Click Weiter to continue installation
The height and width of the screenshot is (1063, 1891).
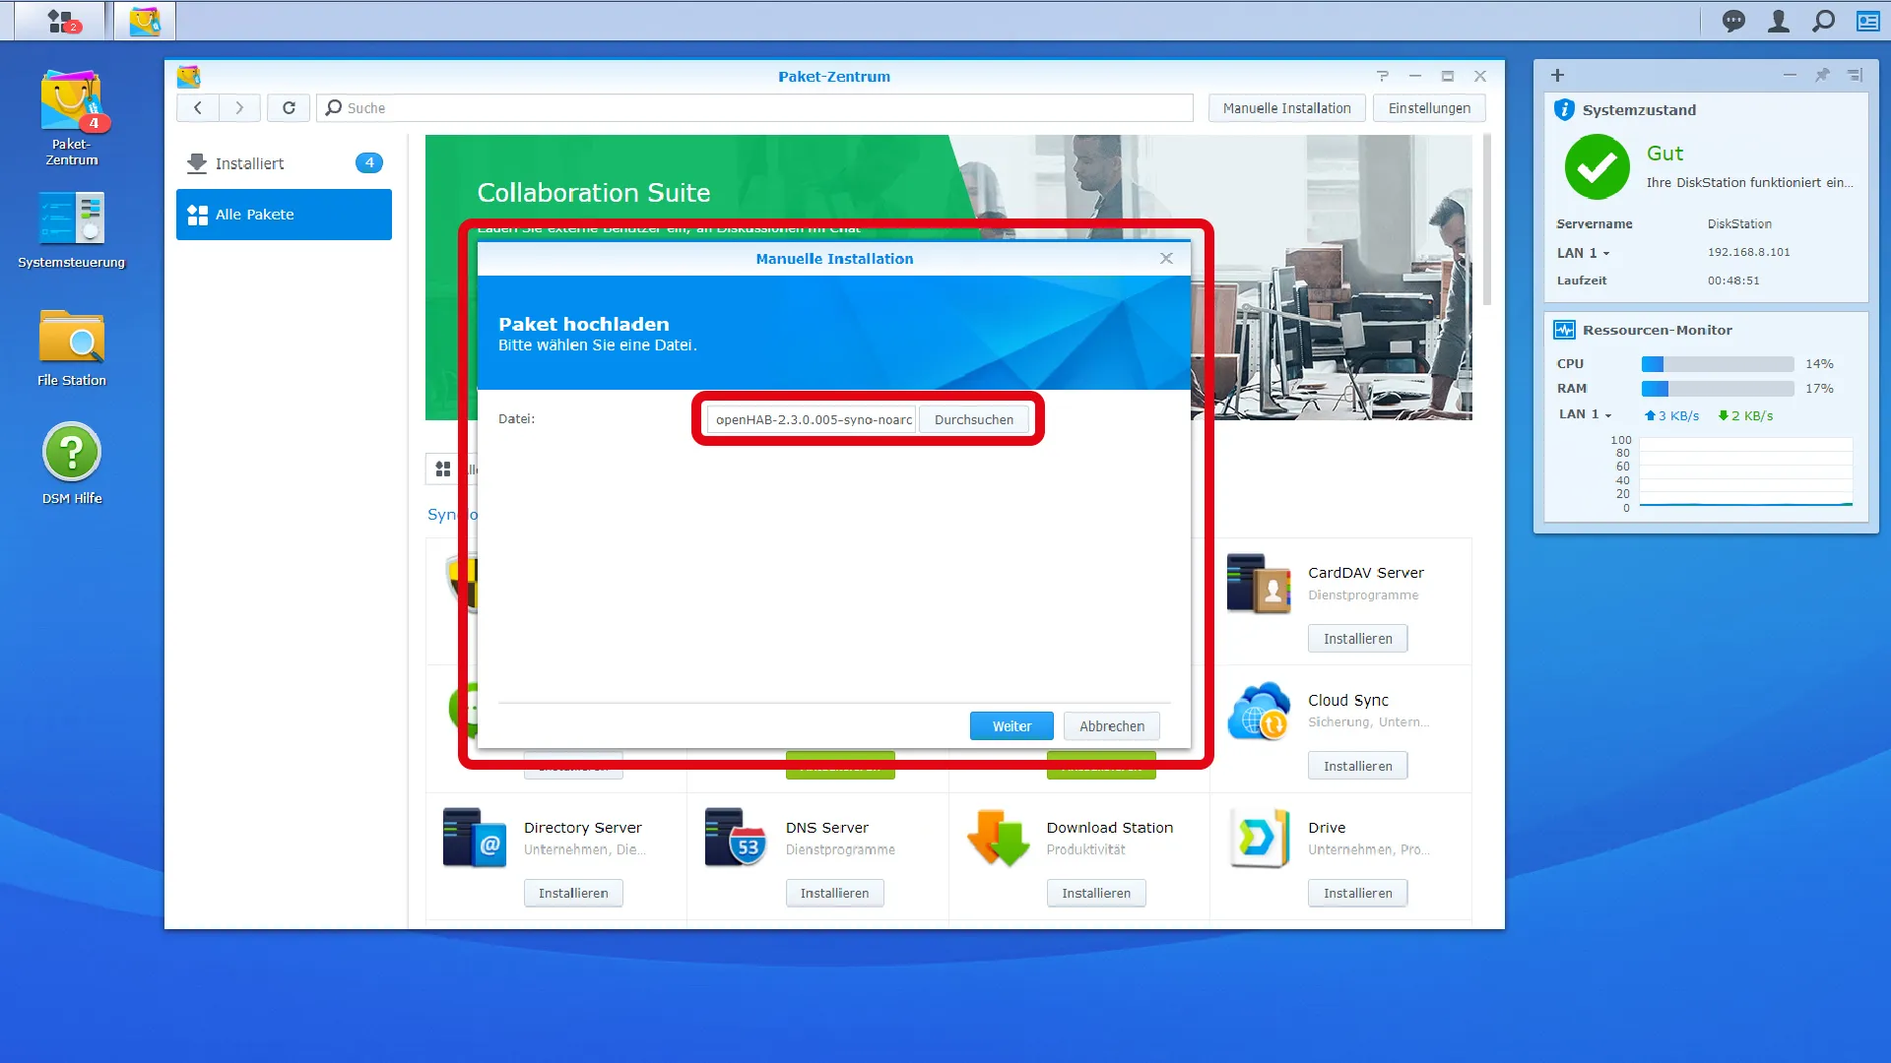pyautogui.click(x=1011, y=726)
